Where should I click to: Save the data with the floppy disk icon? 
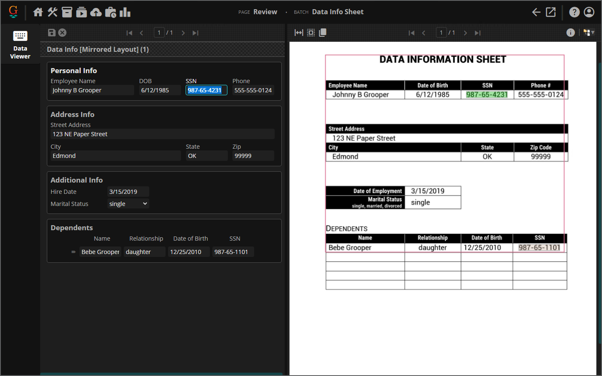pos(52,33)
